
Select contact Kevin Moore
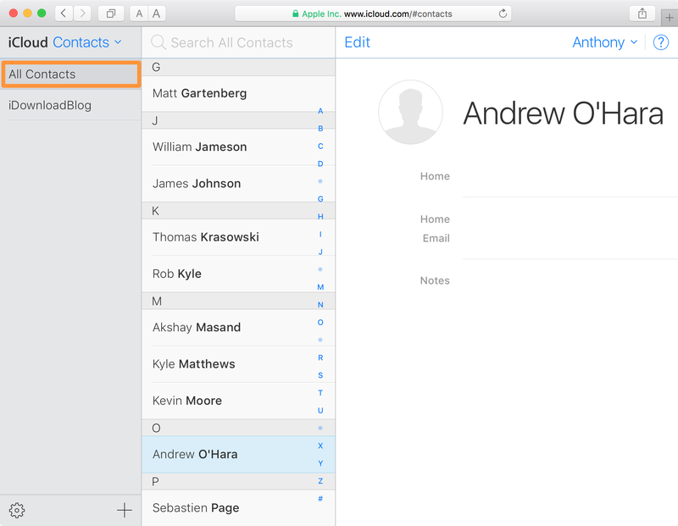point(238,401)
